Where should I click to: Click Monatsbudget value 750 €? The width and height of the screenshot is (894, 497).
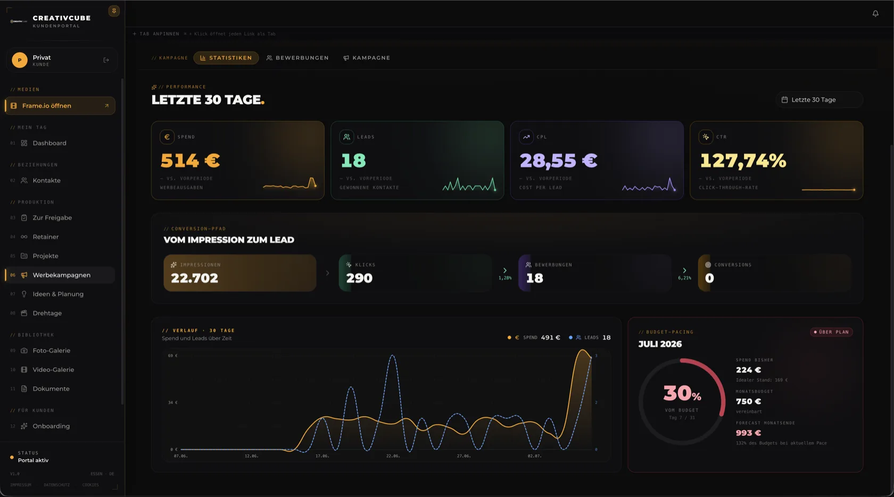(x=748, y=401)
